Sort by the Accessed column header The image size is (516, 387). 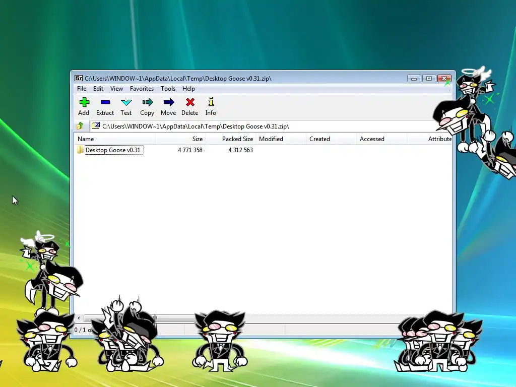[382, 139]
